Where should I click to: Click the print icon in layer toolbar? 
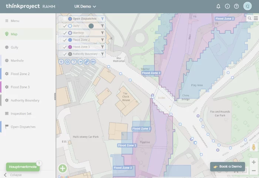coord(93,62)
